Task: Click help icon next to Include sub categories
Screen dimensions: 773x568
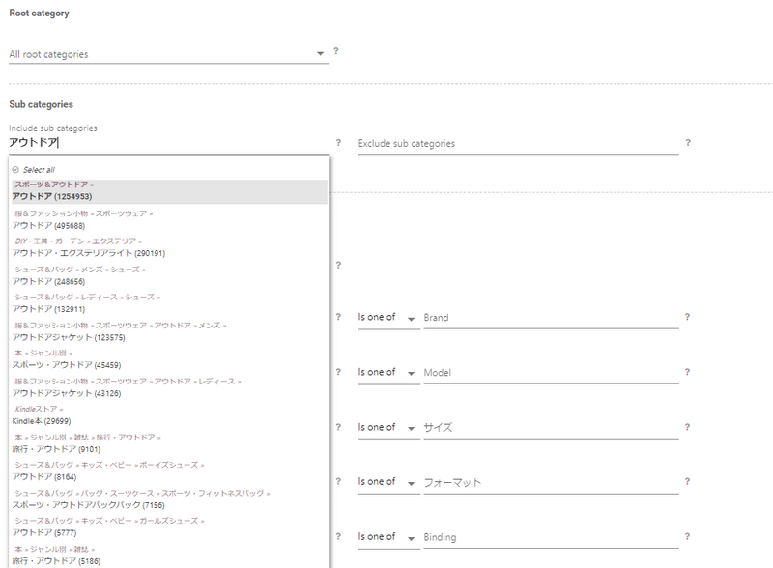Action: point(338,143)
